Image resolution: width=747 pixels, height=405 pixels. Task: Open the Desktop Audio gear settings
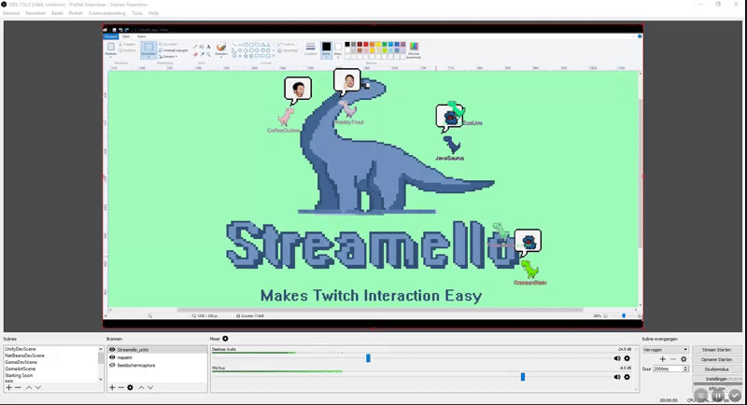click(627, 358)
